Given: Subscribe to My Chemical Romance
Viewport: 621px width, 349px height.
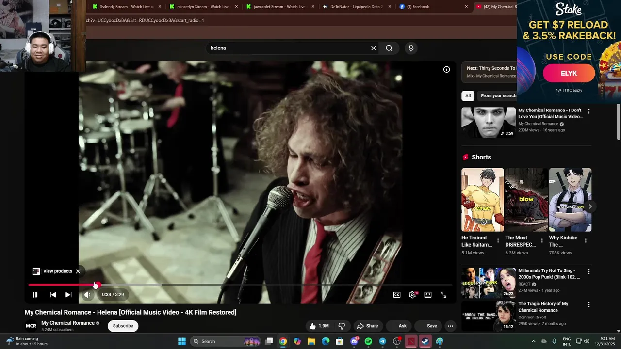Looking at the screenshot, I should 123,326.
